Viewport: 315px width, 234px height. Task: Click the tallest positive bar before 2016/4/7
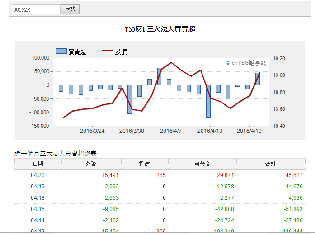tap(159, 76)
